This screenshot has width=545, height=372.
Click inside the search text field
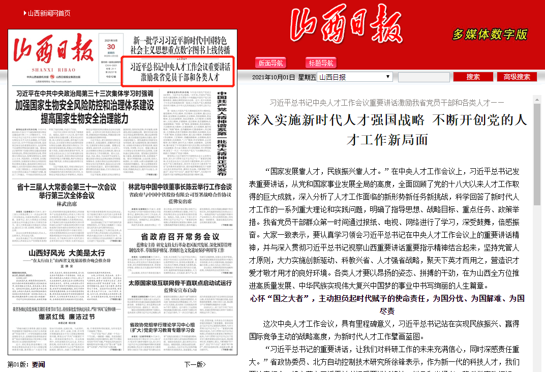pyautogui.click(x=423, y=77)
